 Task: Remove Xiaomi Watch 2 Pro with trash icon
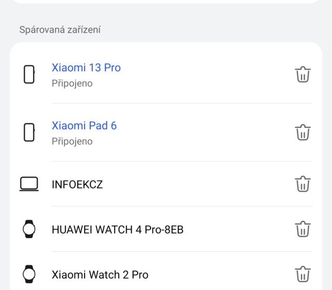click(303, 274)
